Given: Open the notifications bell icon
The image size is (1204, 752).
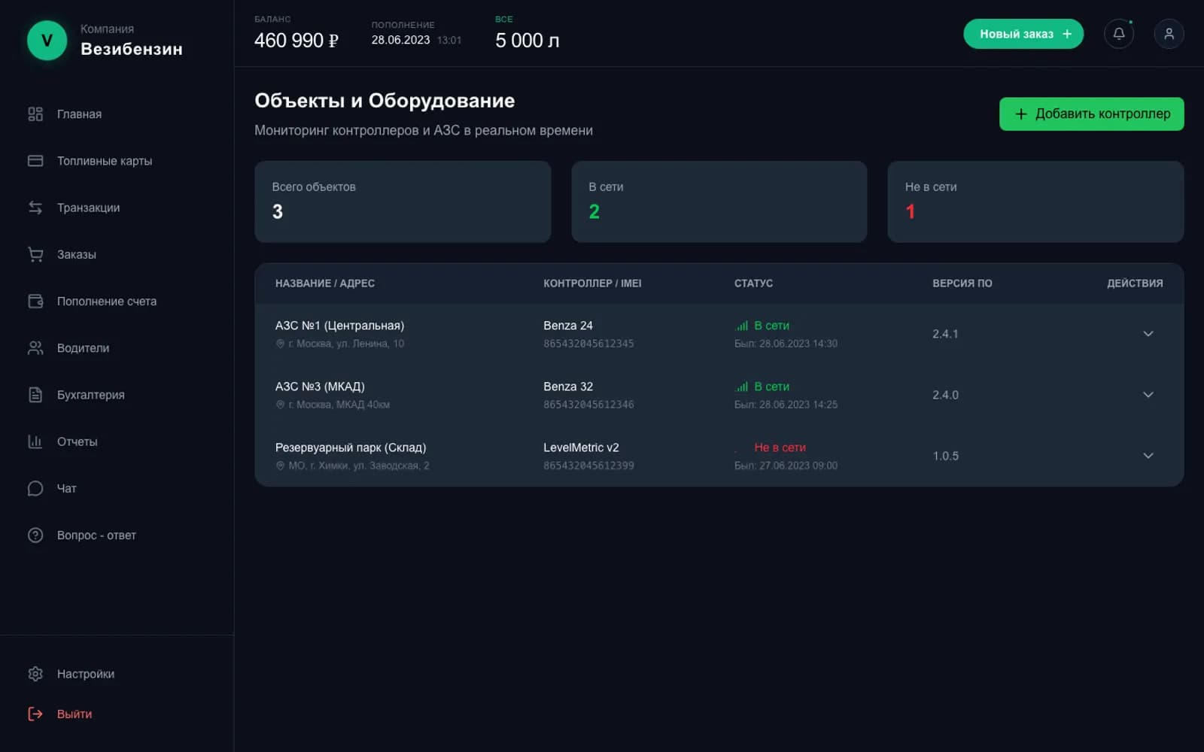Looking at the screenshot, I should click(x=1119, y=34).
